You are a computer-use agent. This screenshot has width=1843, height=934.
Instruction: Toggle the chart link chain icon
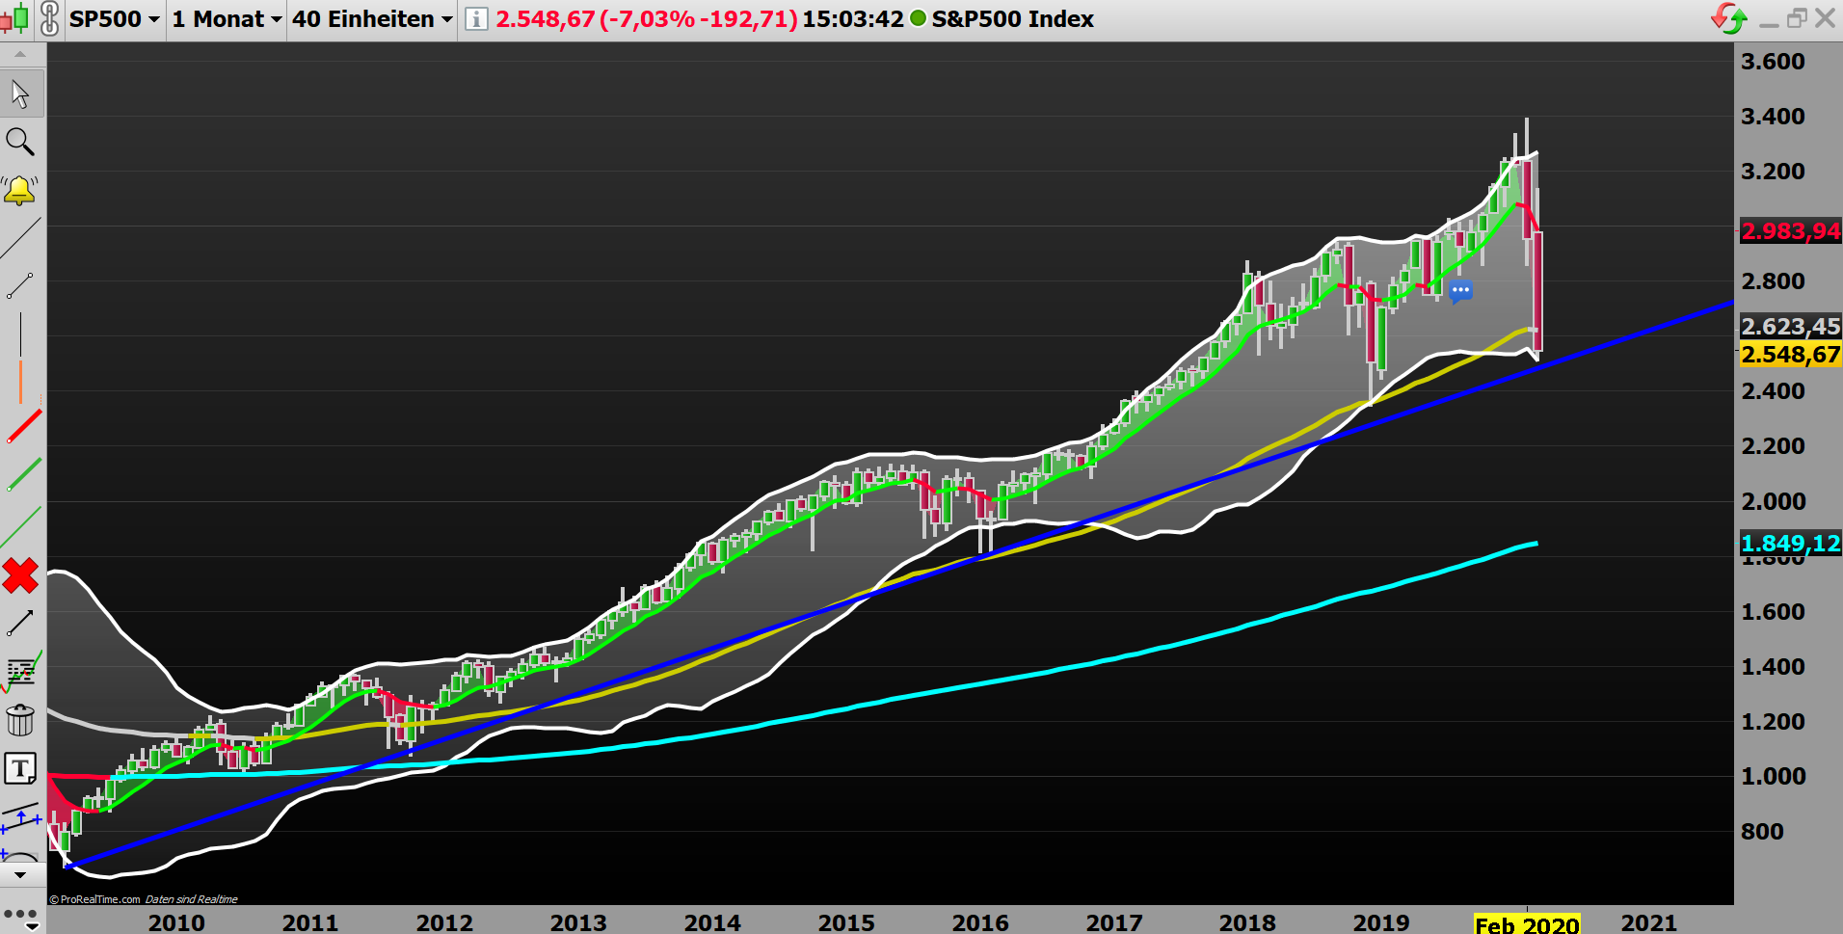[50, 18]
